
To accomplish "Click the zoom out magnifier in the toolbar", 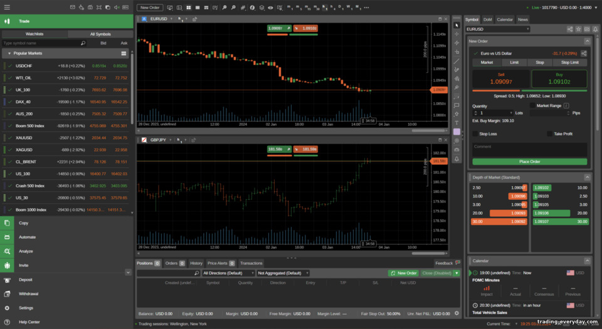I will tap(233, 8).
